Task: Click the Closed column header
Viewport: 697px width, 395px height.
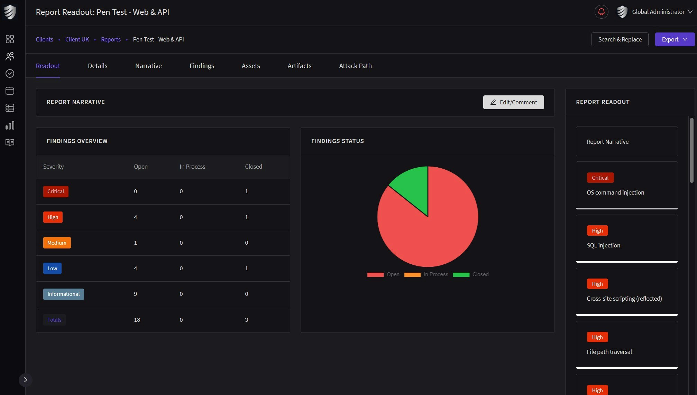Action: point(254,167)
